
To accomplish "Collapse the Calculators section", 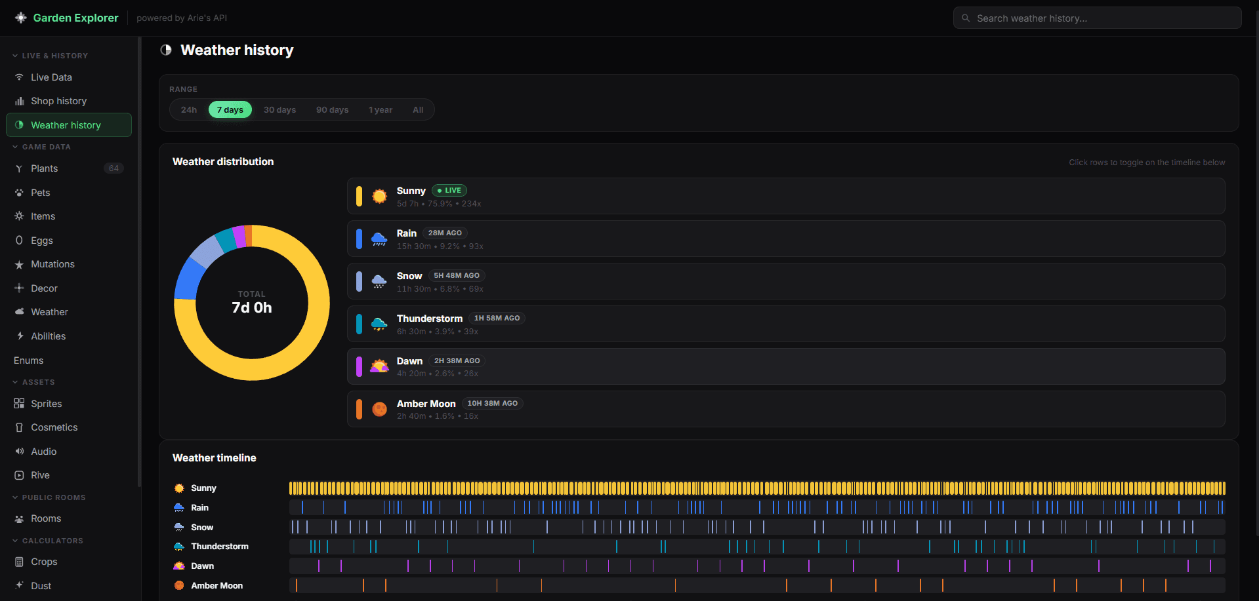I will pyautogui.click(x=48, y=541).
